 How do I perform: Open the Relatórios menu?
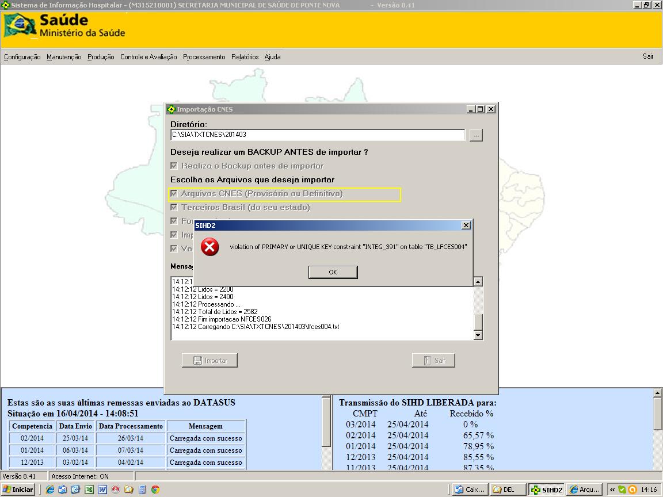pos(245,57)
